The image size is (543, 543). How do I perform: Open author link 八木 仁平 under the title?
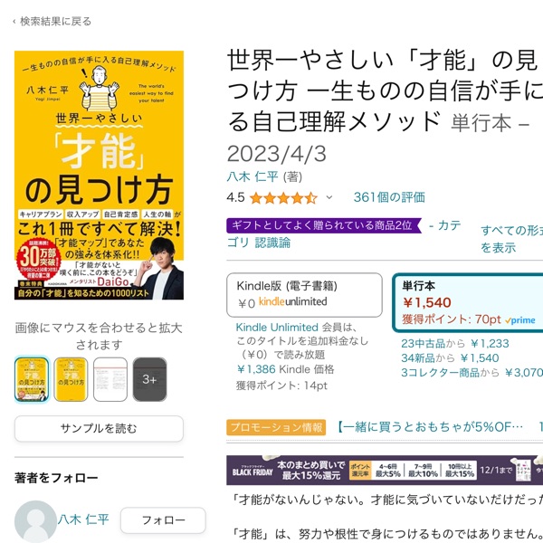click(x=252, y=177)
